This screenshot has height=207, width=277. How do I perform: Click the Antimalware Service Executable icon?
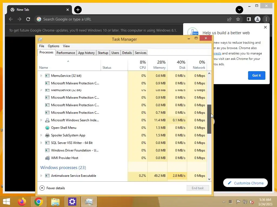click(47, 176)
